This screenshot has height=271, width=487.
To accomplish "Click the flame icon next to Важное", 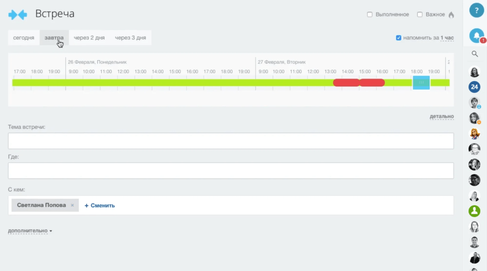I will click(451, 15).
